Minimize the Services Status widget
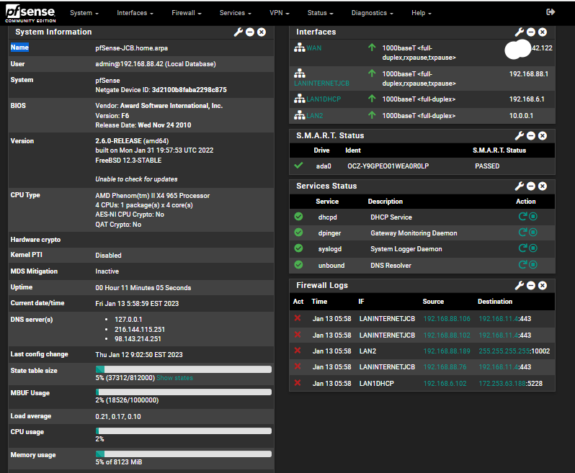This screenshot has height=473, width=575. tap(531, 186)
